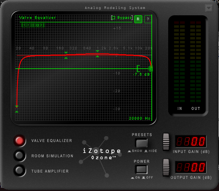Click the skip-to-end transport icon

coord(42,25)
